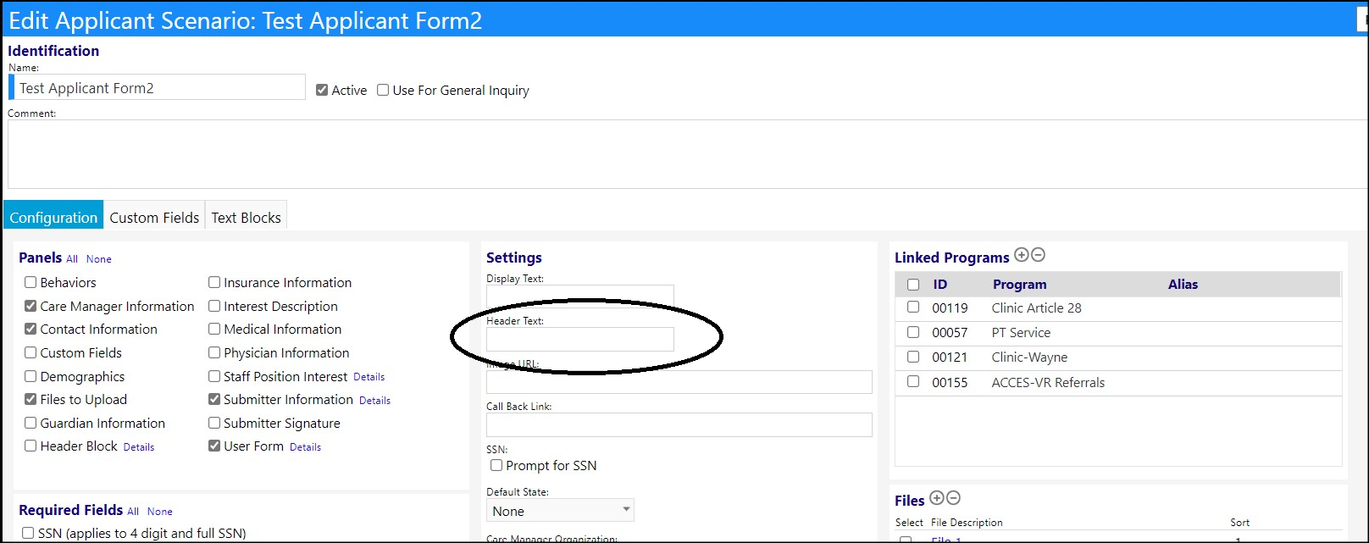Check Insurance Information panel
This screenshot has height=543, width=1369.
click(x=214, y=282)
